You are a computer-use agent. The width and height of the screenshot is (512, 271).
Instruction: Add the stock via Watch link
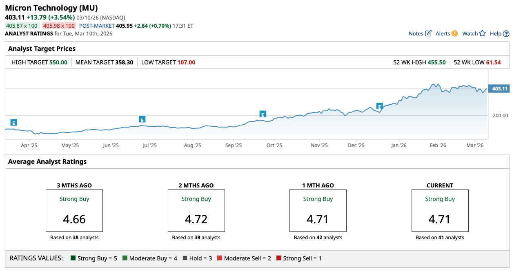(470, 34)
